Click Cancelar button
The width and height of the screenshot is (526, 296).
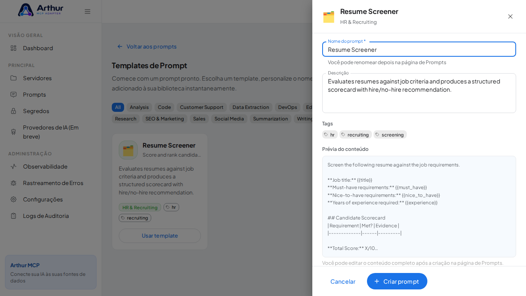coord(343,281)
